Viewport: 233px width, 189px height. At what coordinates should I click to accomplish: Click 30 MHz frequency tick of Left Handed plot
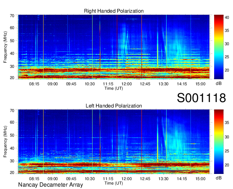click(12, 161)
